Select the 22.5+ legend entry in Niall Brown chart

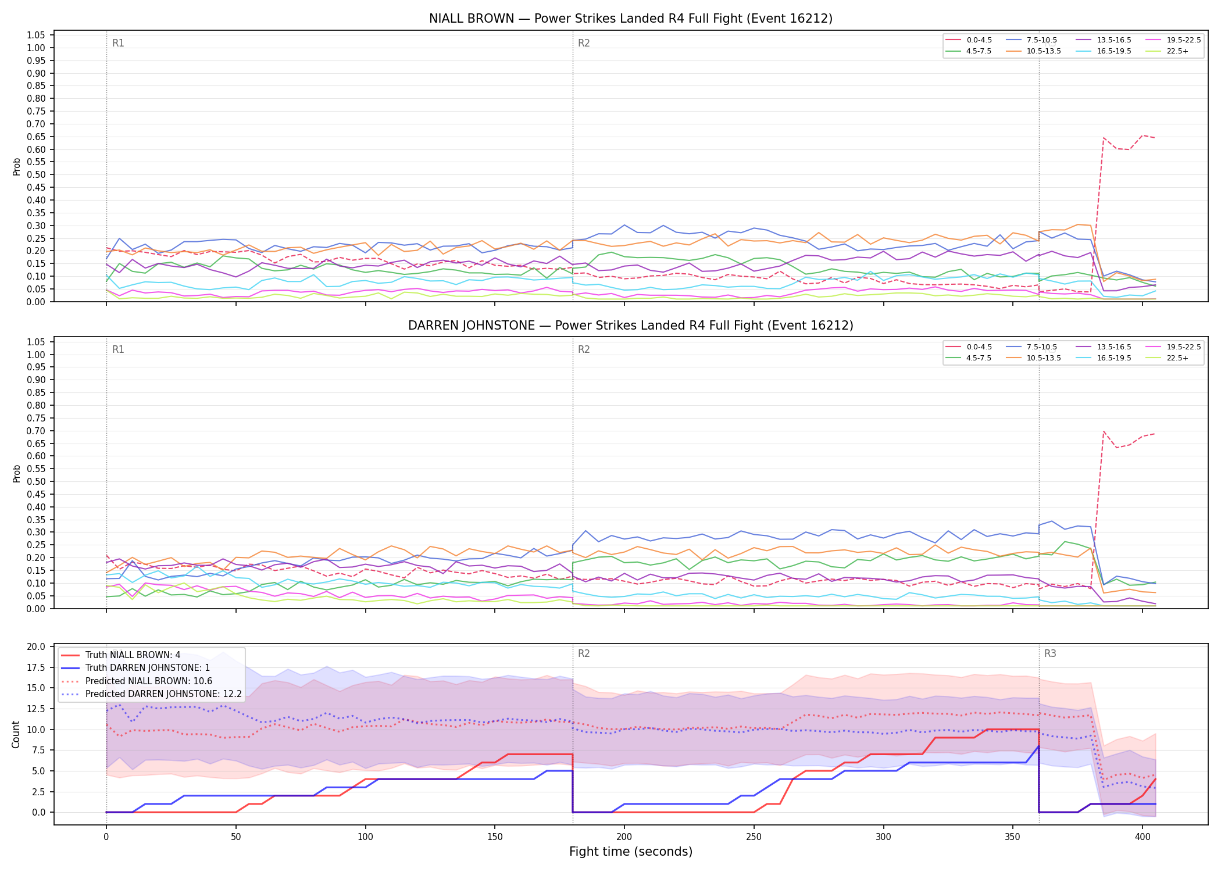click(x=1168, y=51)
